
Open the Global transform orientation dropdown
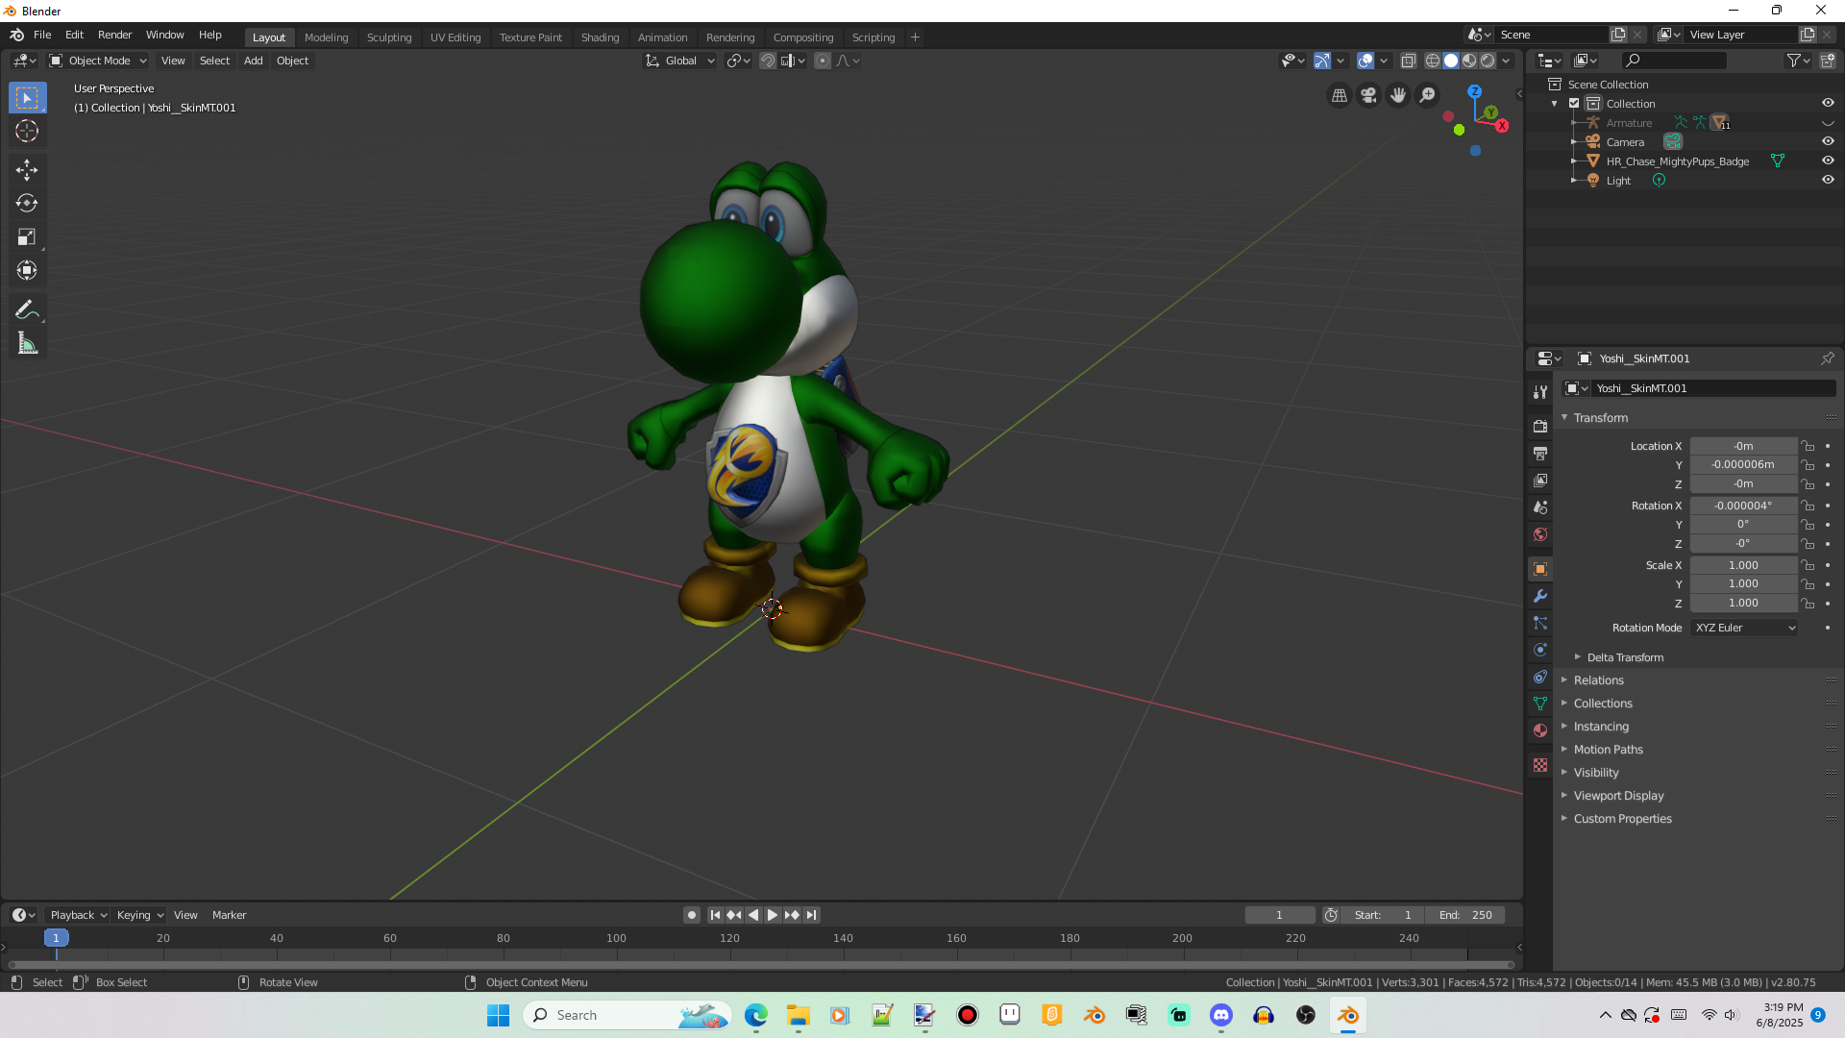tap(679, 61)
